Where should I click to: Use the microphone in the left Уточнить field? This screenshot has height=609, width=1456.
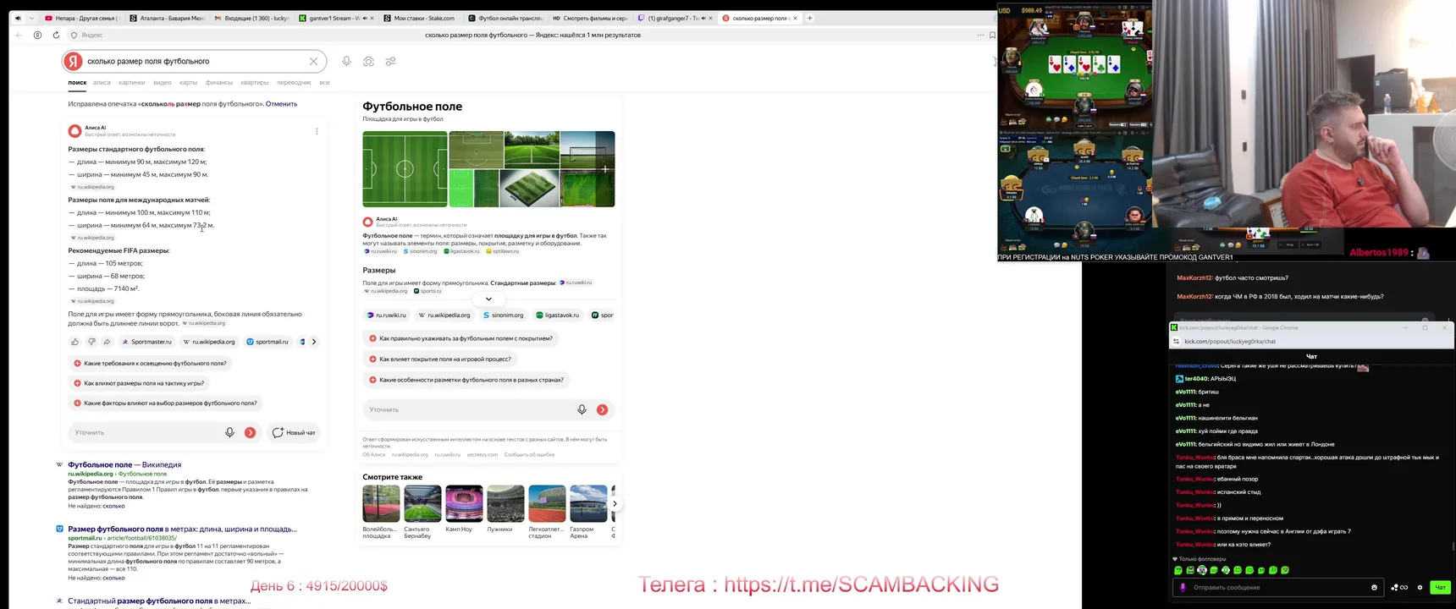click(x=229, y=432)
